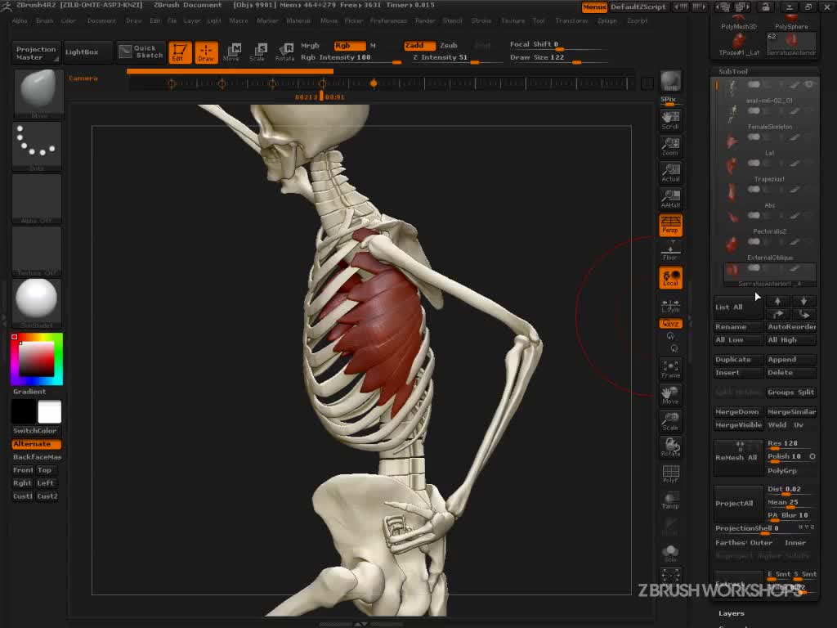Activate Edit mode button

180,52
